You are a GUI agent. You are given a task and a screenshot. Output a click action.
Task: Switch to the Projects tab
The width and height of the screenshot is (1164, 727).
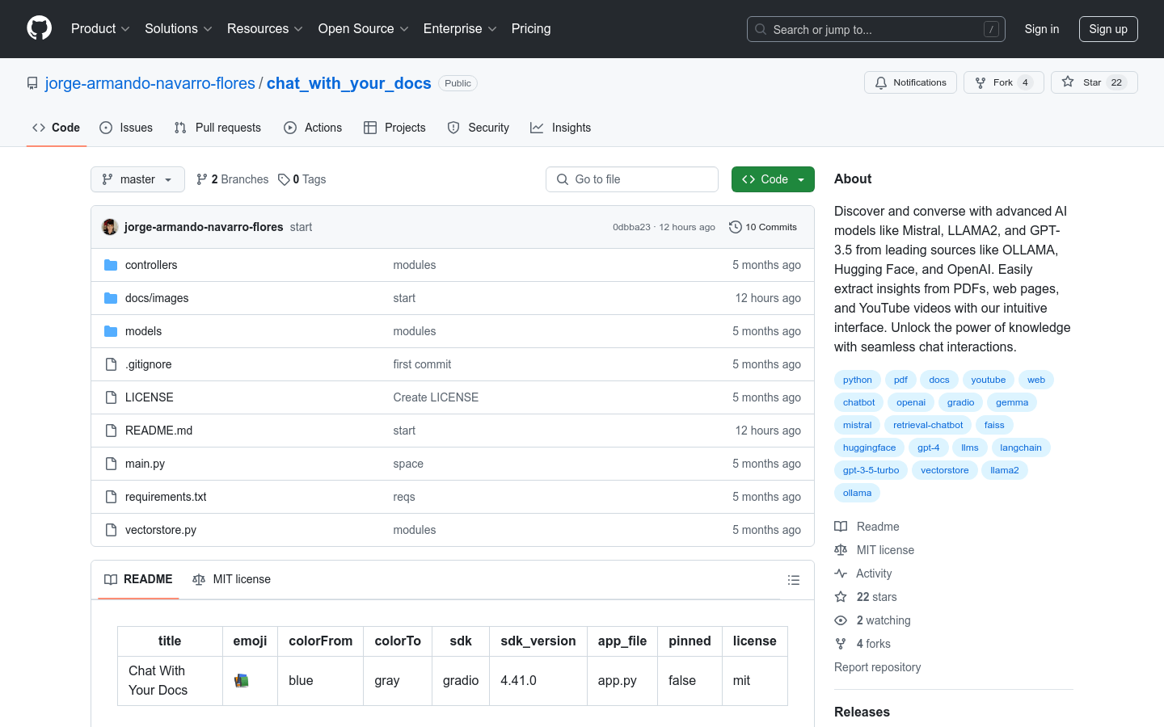394,128
